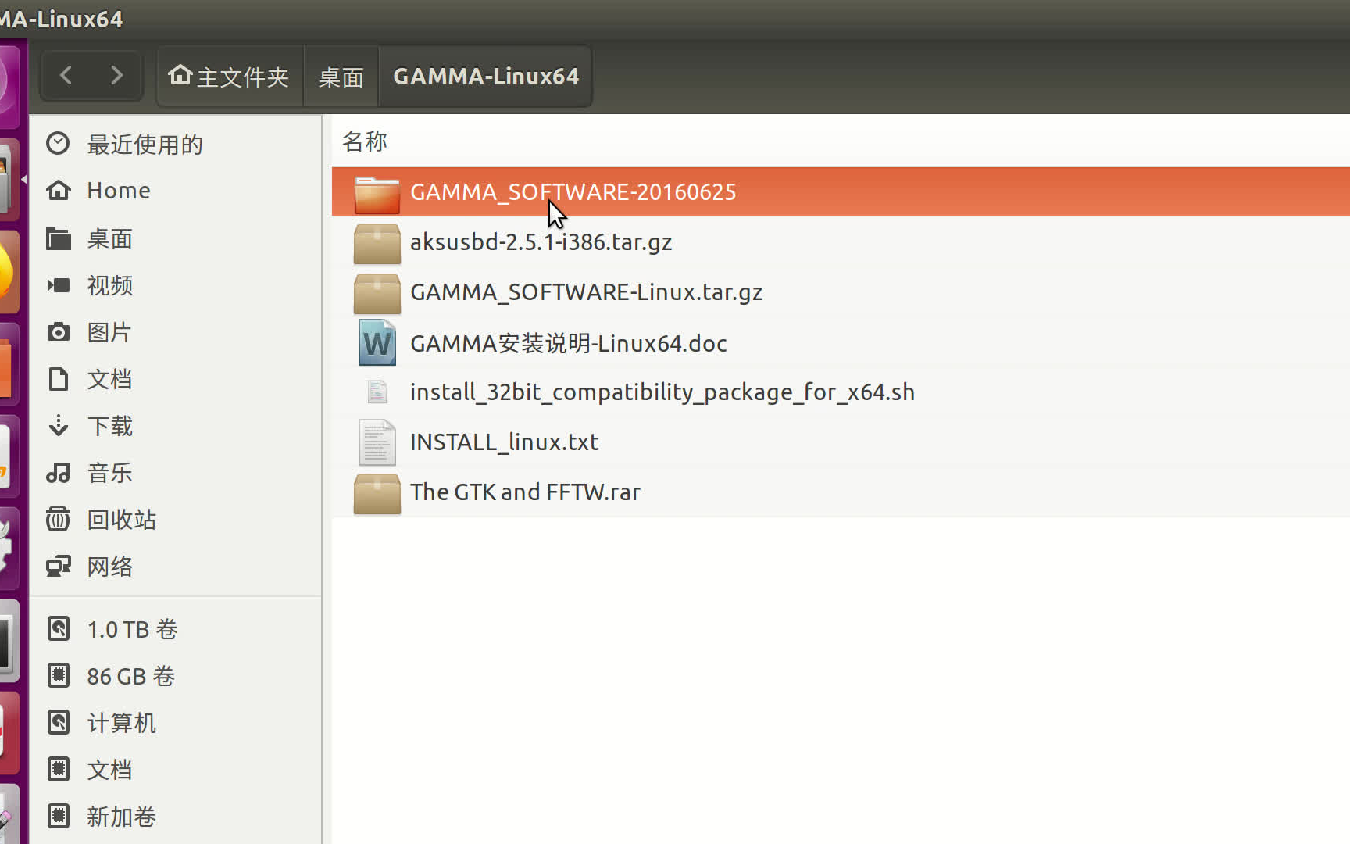Click the trash can icon beside 回收站
This screenshot has width=1350, height=844.
(59, 519)
